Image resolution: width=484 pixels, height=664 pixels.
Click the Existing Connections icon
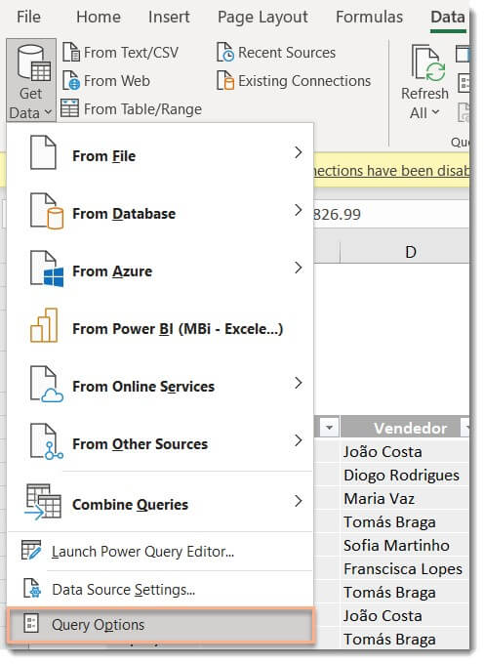tap(225, 80)
